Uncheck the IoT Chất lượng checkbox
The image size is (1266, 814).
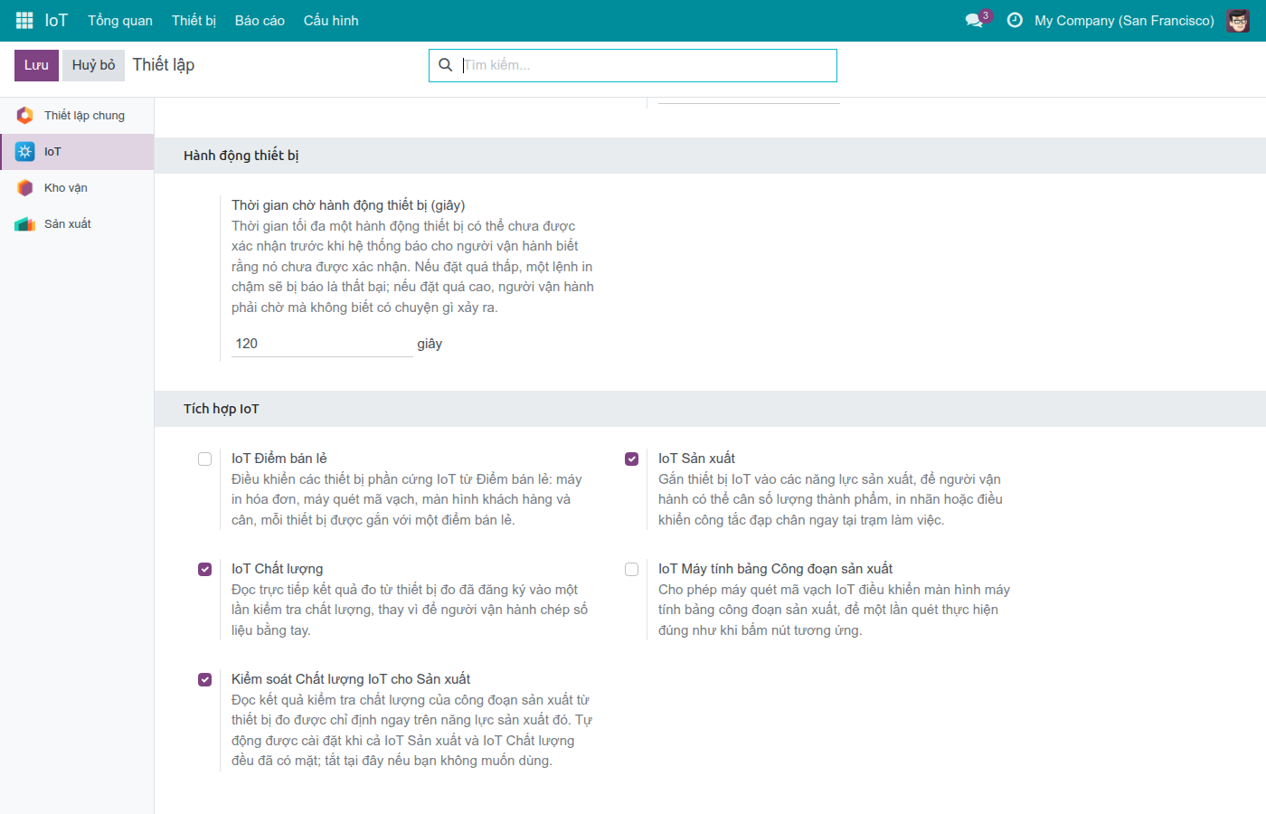(x=205, y=570)
